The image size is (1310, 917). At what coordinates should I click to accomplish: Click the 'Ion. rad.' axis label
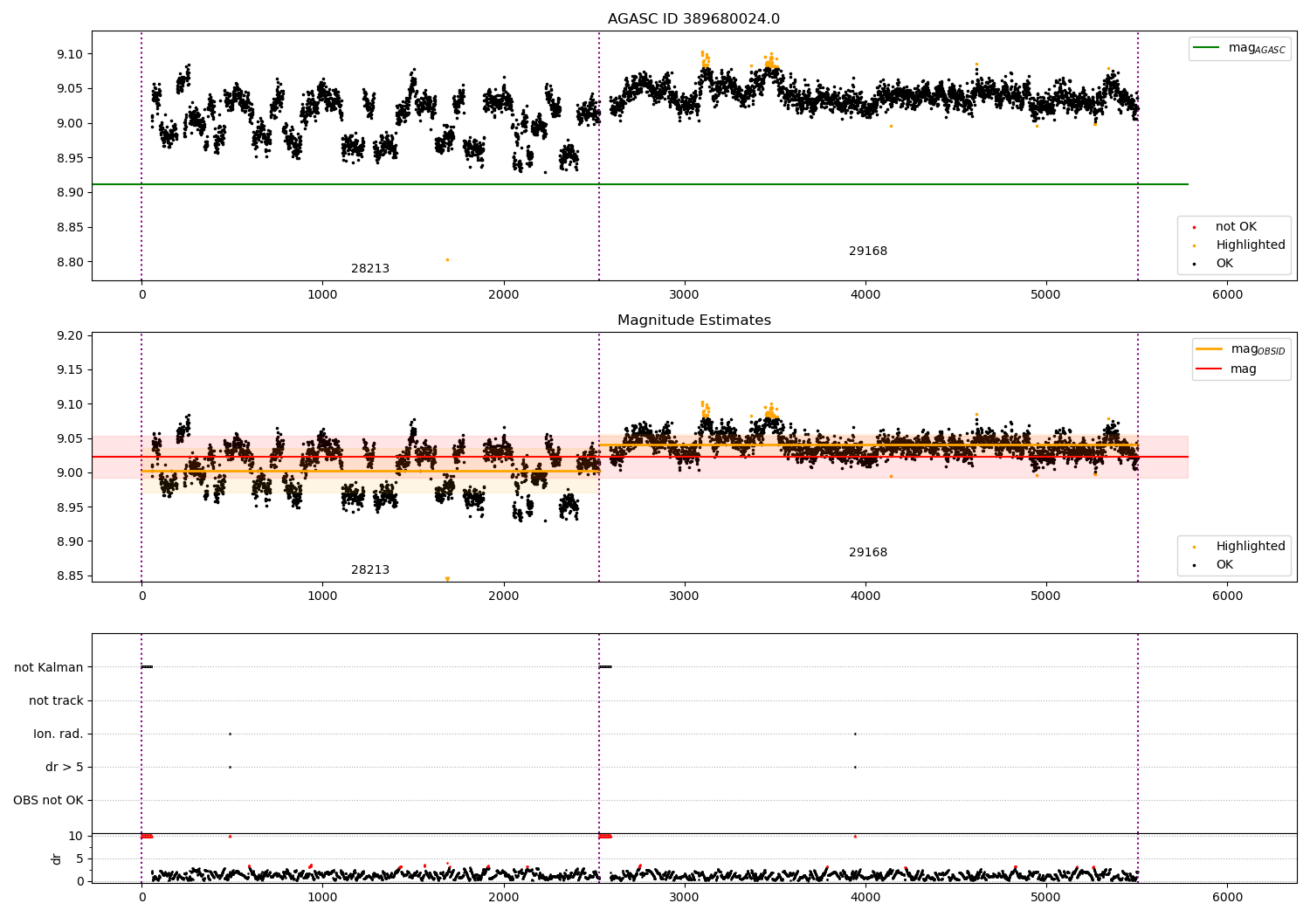[x=59, y=734]
